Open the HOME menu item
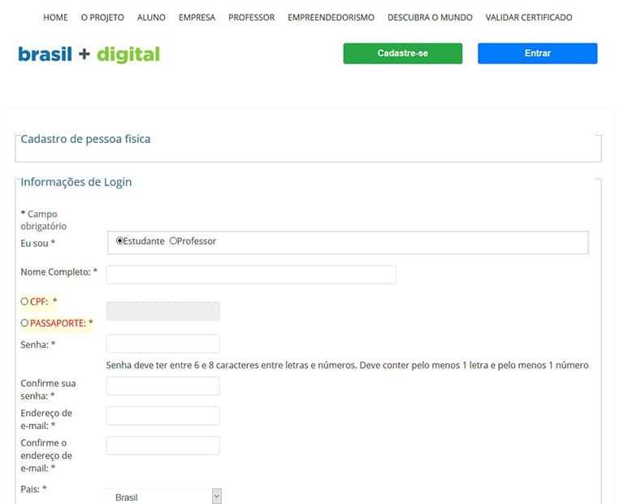 point(55,17)
